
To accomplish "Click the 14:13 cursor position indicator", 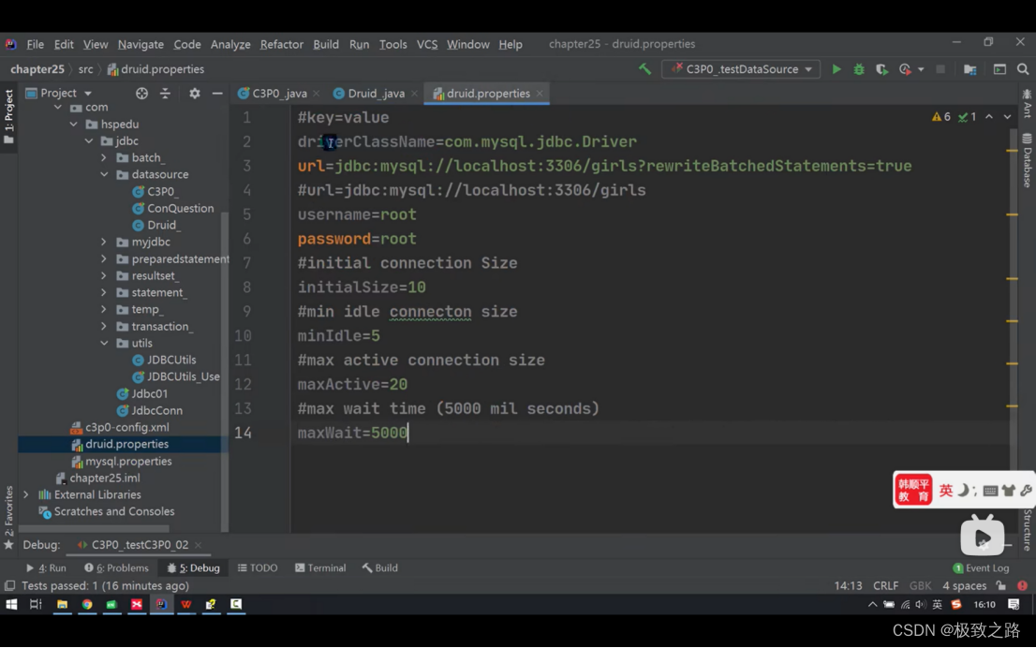I will 848,586.
